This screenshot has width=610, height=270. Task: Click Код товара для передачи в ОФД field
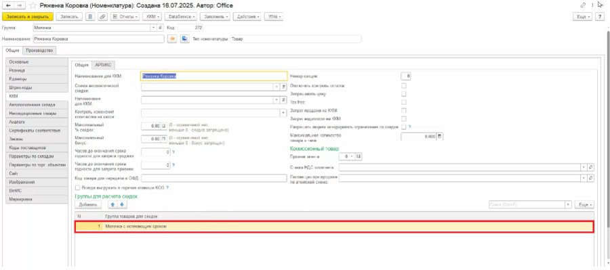(x=214, y=178)
